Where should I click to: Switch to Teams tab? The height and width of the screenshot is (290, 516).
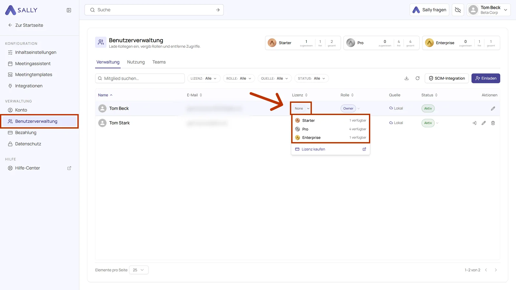pyautogui.click(x=159, y=62)
